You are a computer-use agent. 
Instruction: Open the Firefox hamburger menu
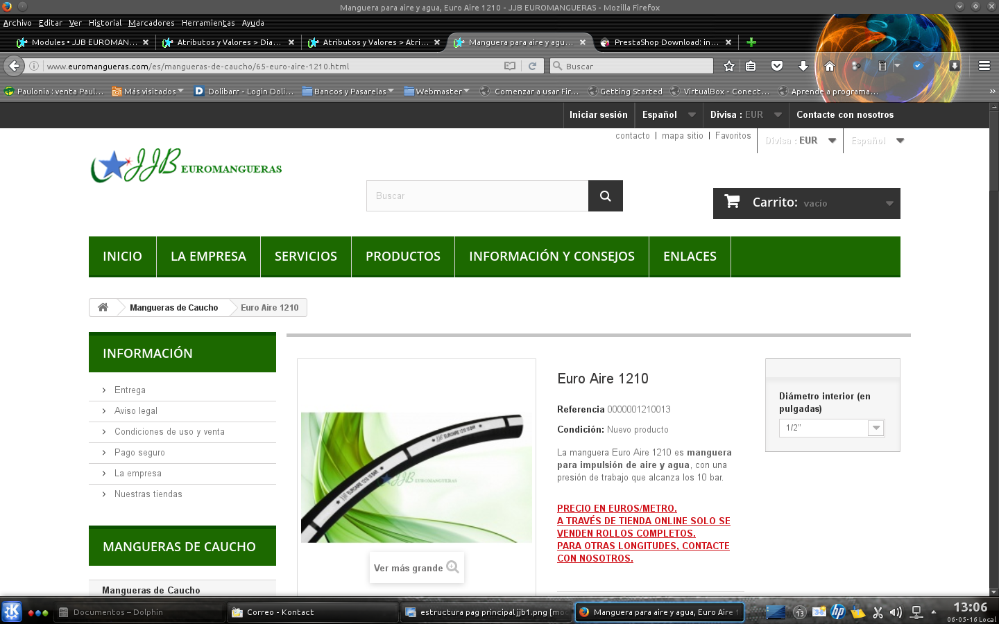[x=984, y=66]
